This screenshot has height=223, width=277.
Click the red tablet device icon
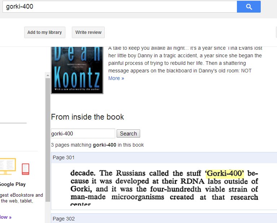(25, 169)
